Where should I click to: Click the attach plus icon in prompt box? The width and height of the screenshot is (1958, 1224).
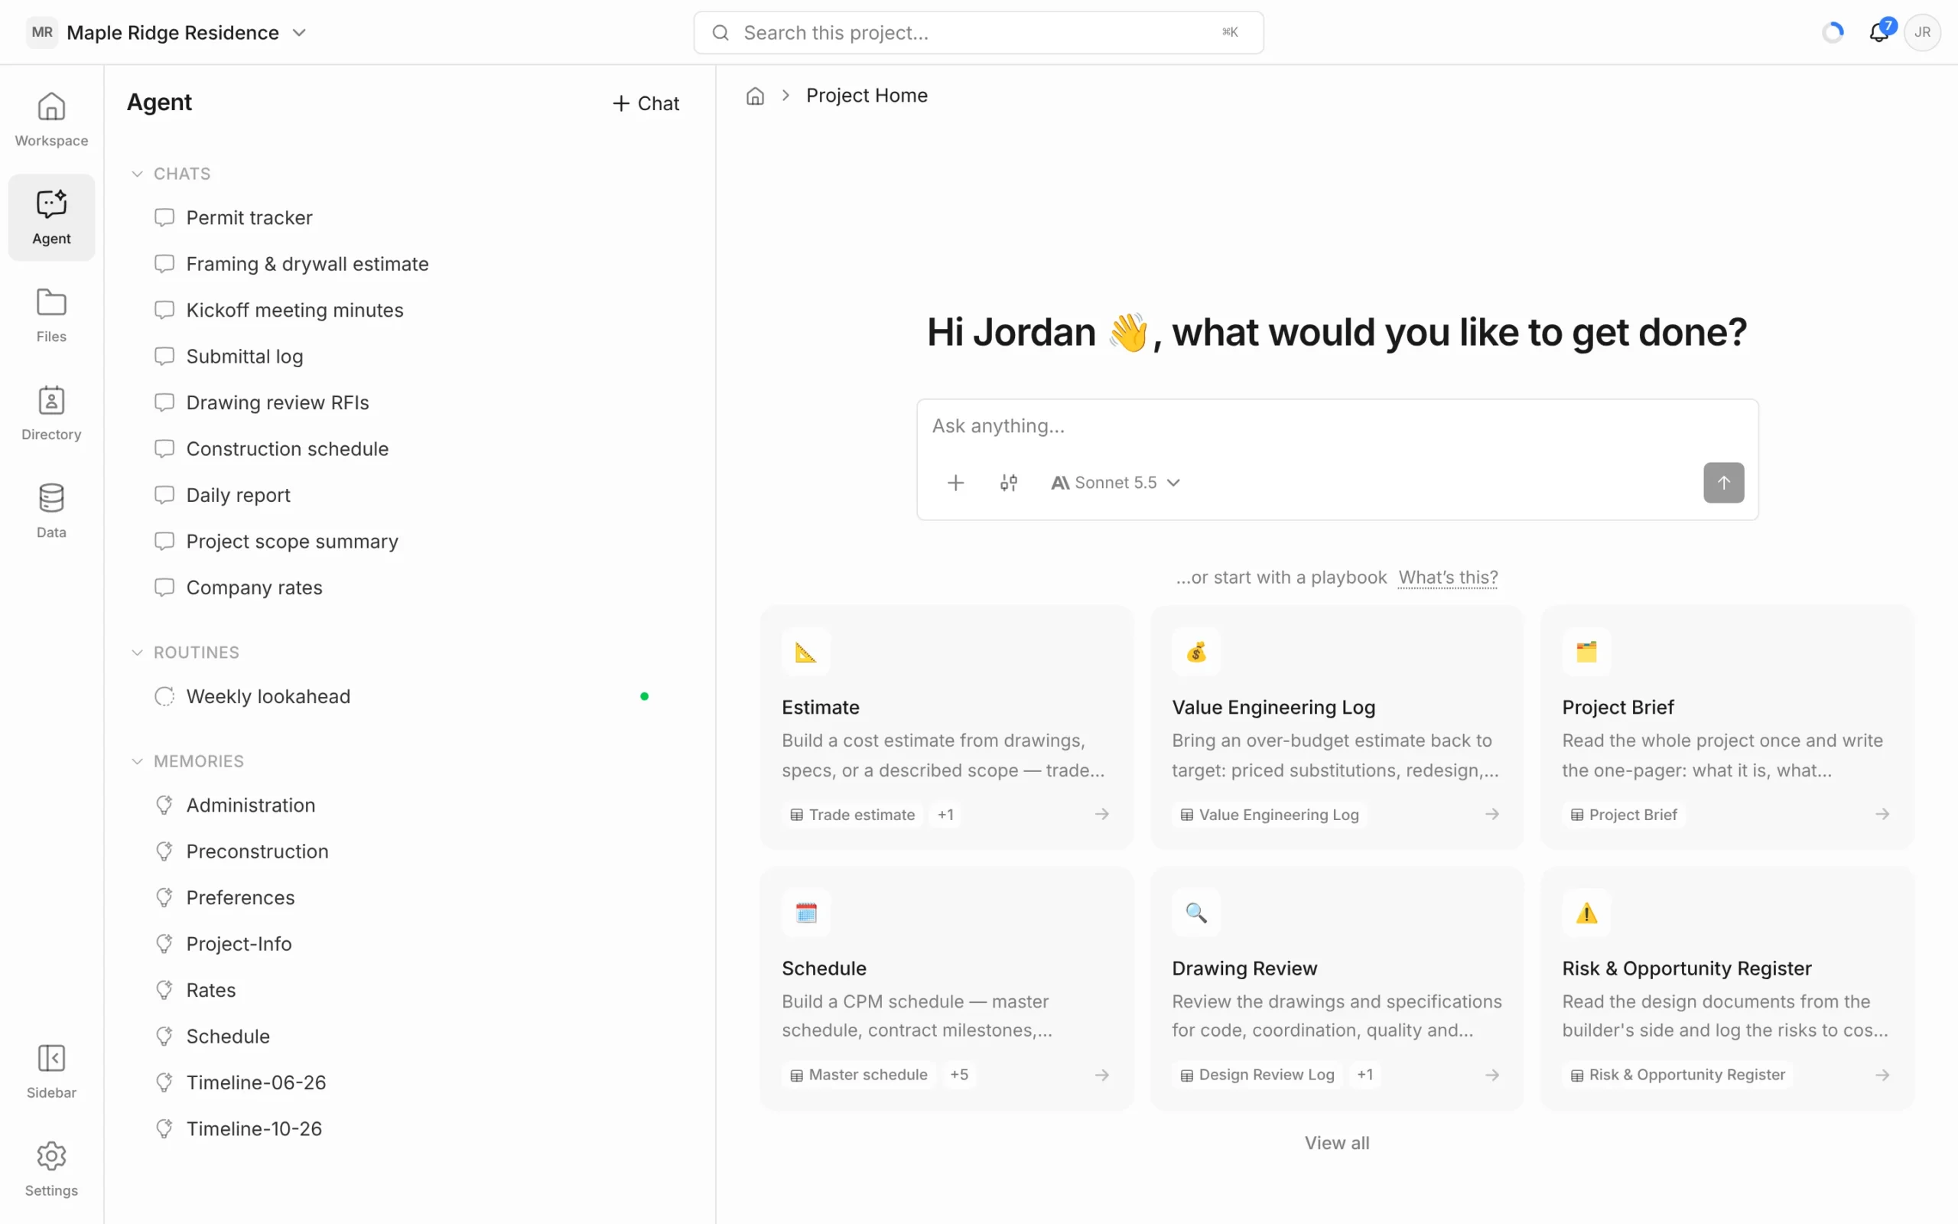pos(955,483)
